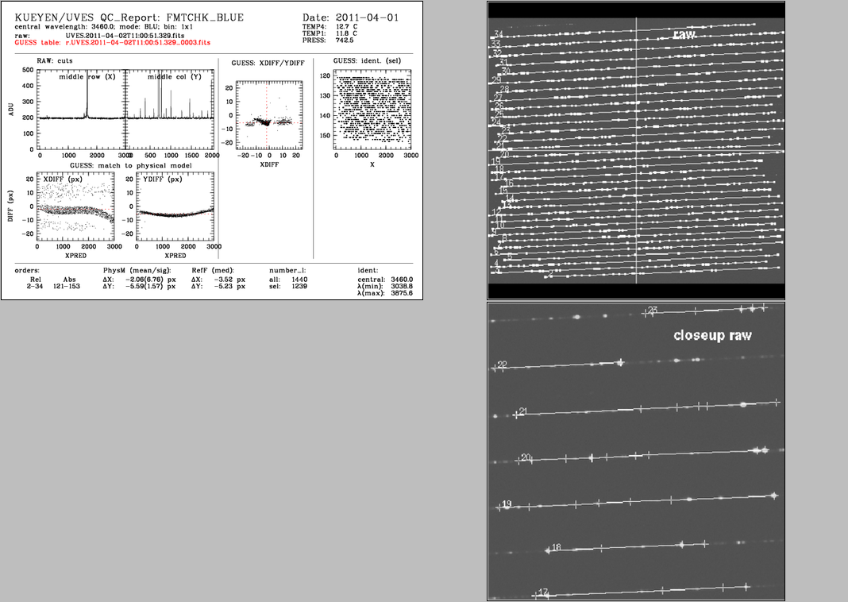Click order label 19 in closeup
Image resolution: width=848 pixels, height=602 pixels.
click(x=507, y=504)
